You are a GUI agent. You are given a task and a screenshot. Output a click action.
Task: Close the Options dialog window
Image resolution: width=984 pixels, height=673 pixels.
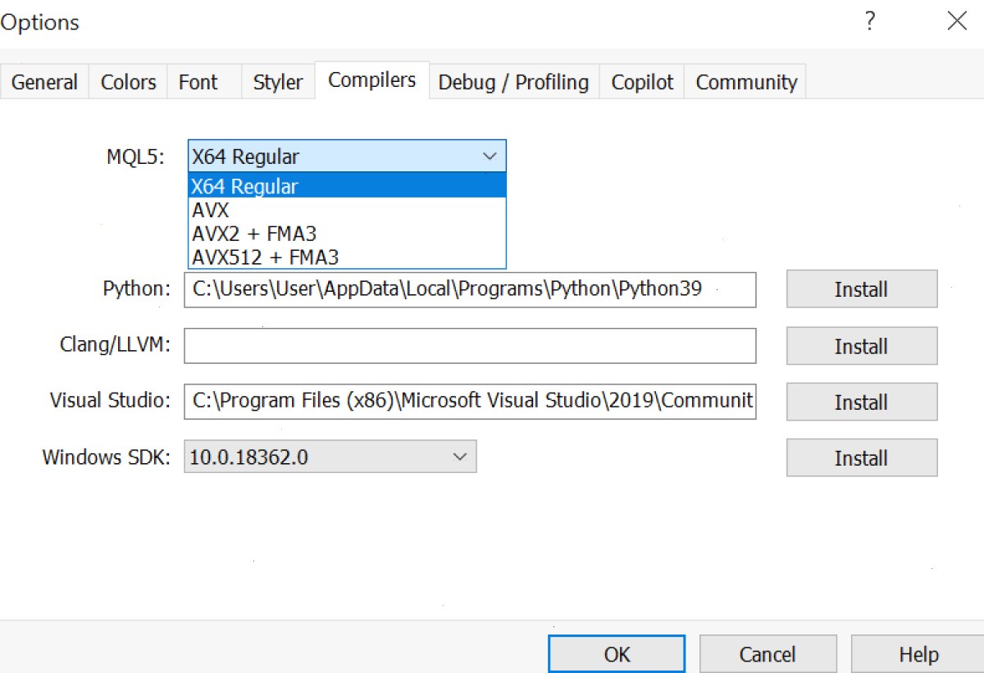[x=957, y=21]
